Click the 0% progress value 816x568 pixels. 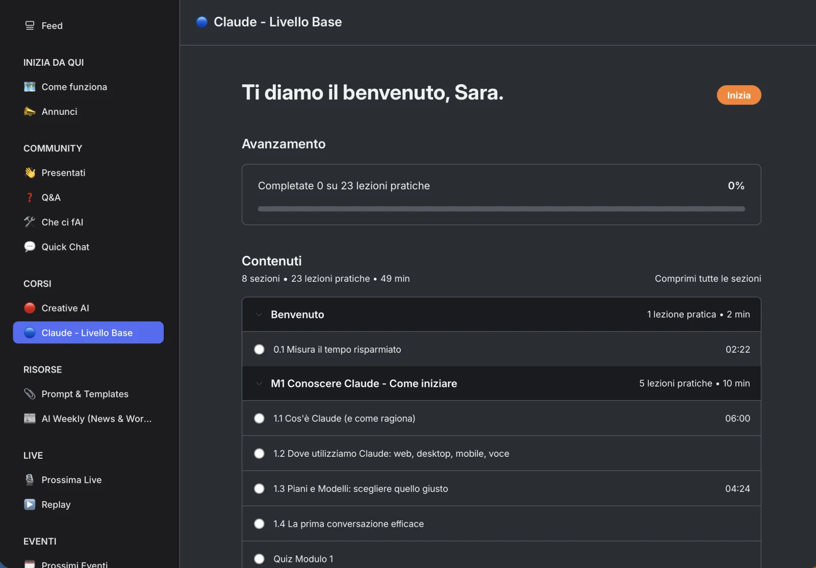pos(736,186)
